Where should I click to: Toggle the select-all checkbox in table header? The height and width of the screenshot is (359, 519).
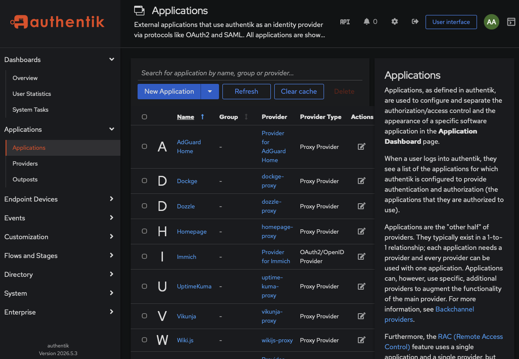(144, 117)
